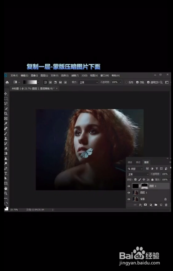The height and width of the screenshot is (271, 173).
Task: Open the workspace switcher dropdown
Action: [167, 82]
